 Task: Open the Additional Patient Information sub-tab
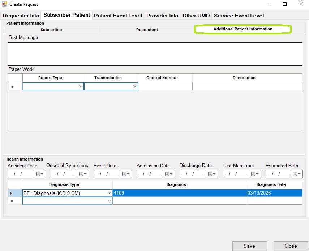(x=243, y=29)
